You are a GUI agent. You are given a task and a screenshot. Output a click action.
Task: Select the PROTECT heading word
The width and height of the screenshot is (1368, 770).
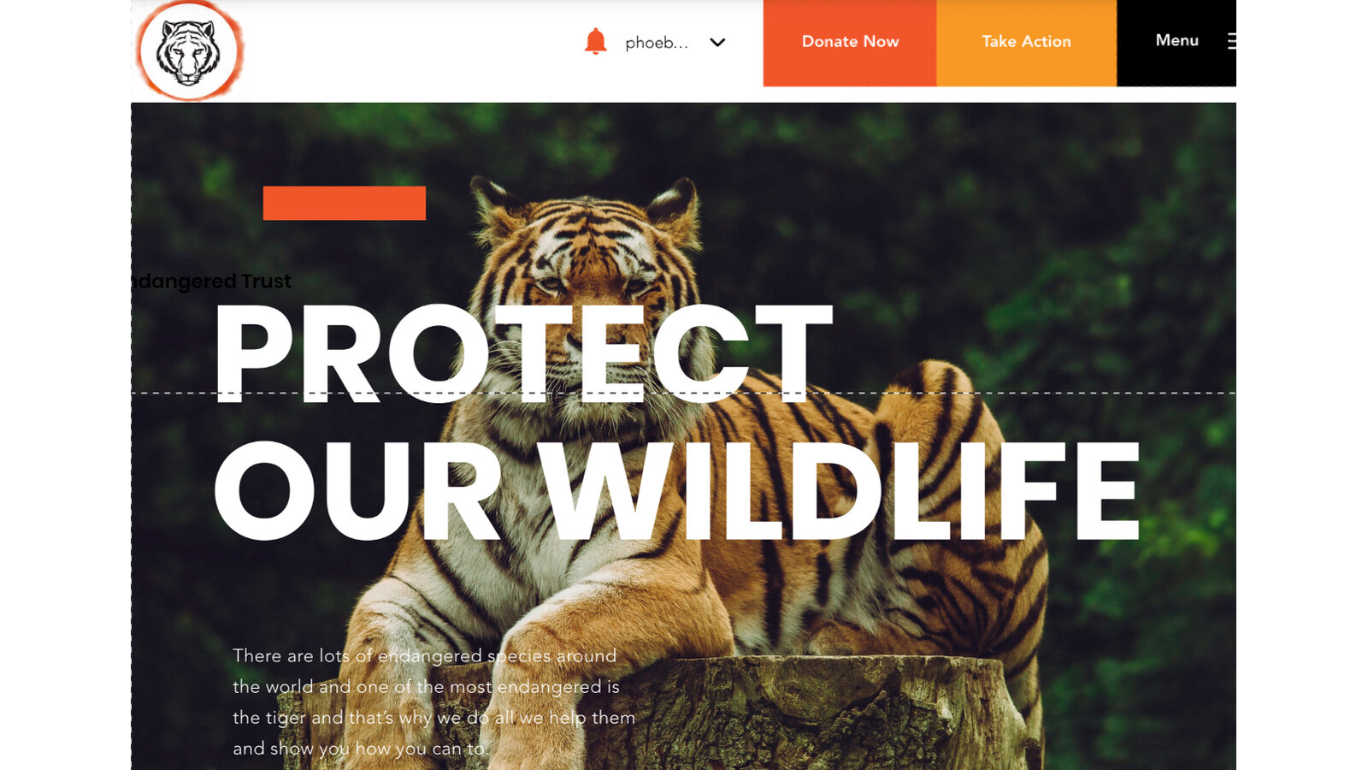tap(522, 352)
